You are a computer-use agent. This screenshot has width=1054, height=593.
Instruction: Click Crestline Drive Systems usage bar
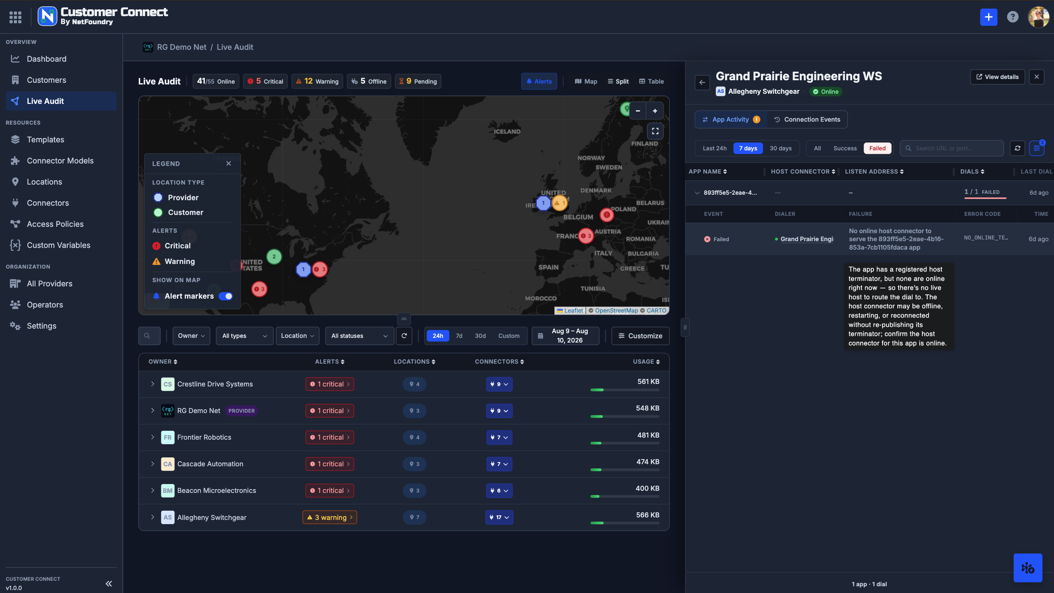[625, 390]
